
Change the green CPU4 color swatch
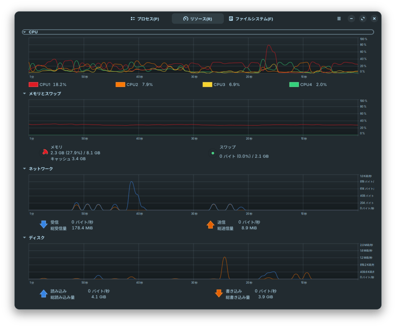click(294, 85)
